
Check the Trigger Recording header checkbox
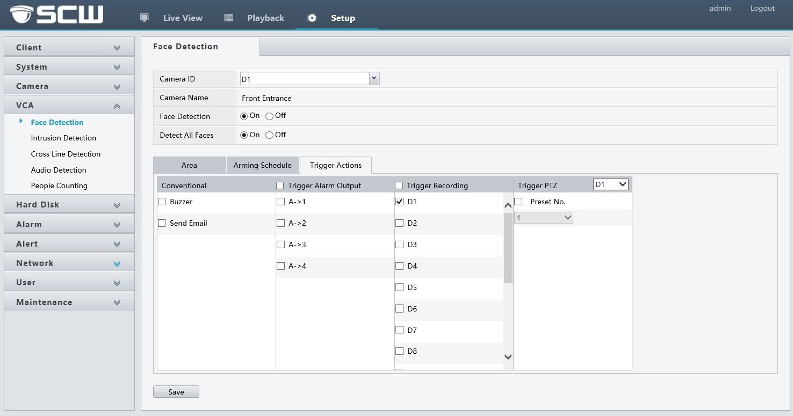pos(399,185)
